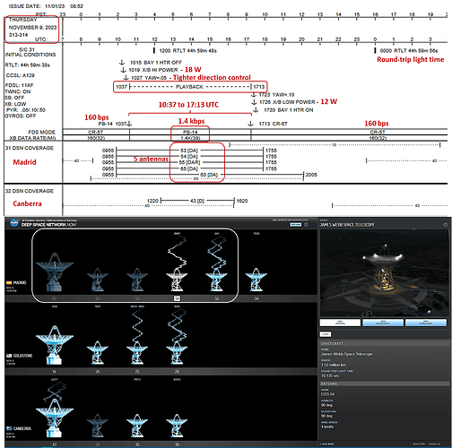Image resolution: width=452 pixels, height=448 pixels.
Task: Select Goldstone antenna dish 25
Action: pyautogui.click(x=137, y=353)
